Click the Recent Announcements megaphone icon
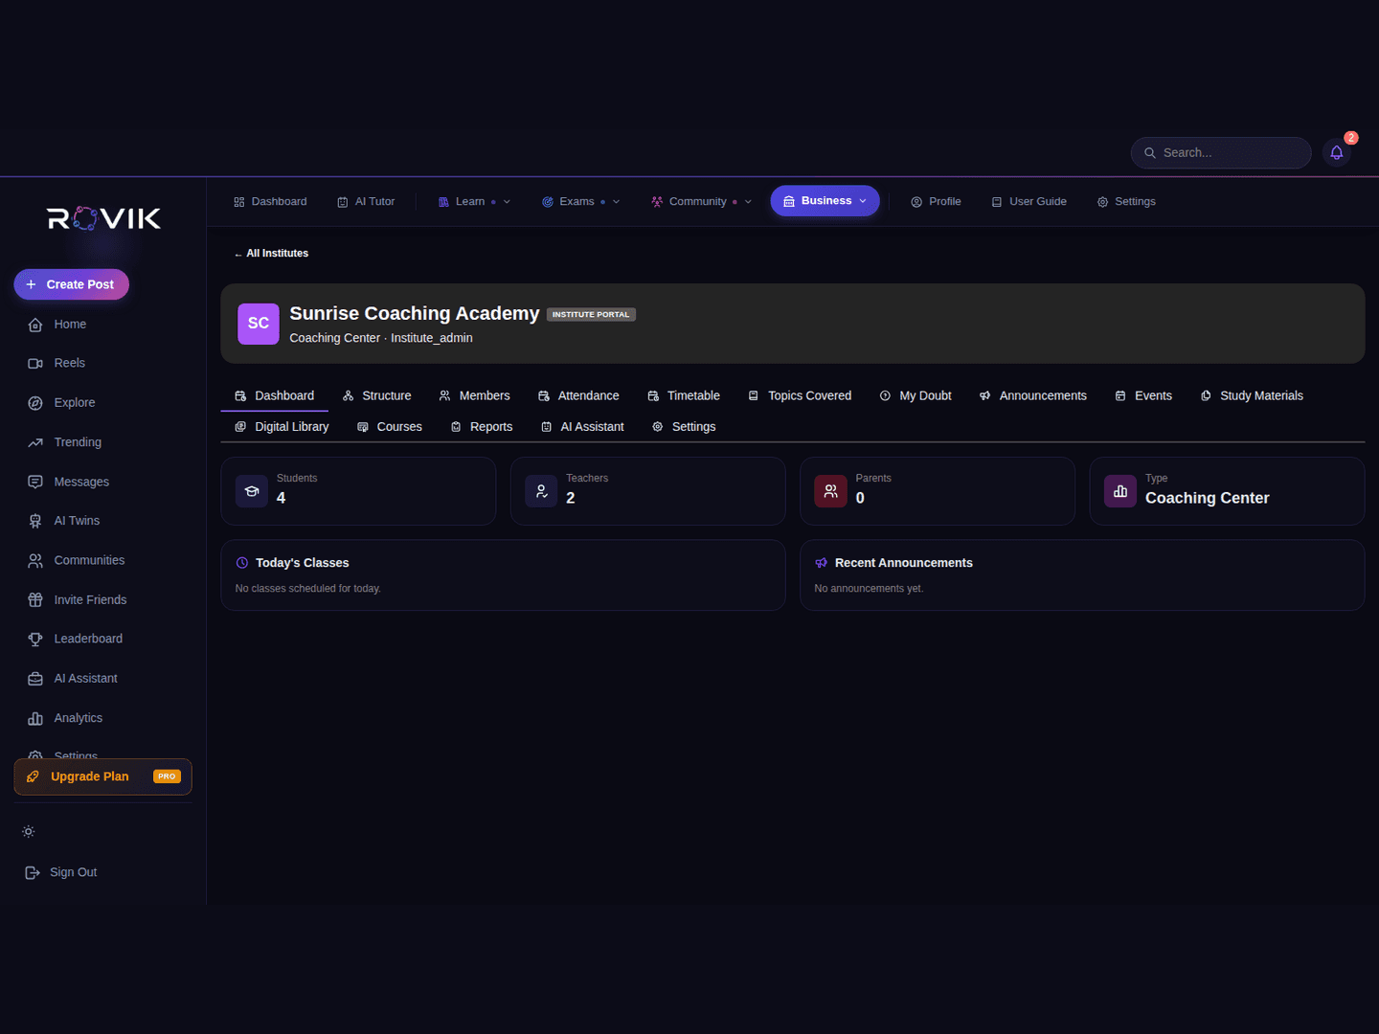Viewport: 1379px width, 1034px height. (x=821, y=563)
